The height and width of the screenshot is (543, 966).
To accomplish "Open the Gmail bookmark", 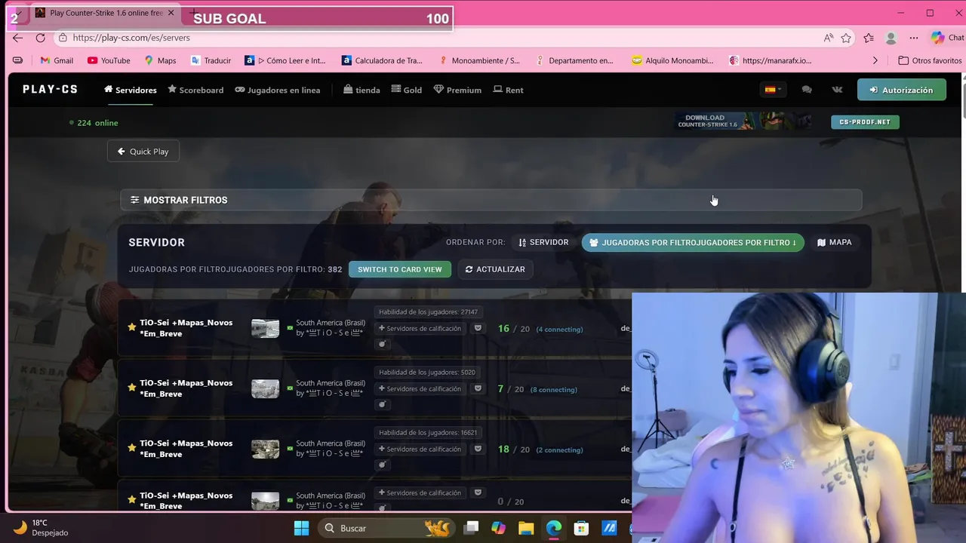I will point(57,60).
